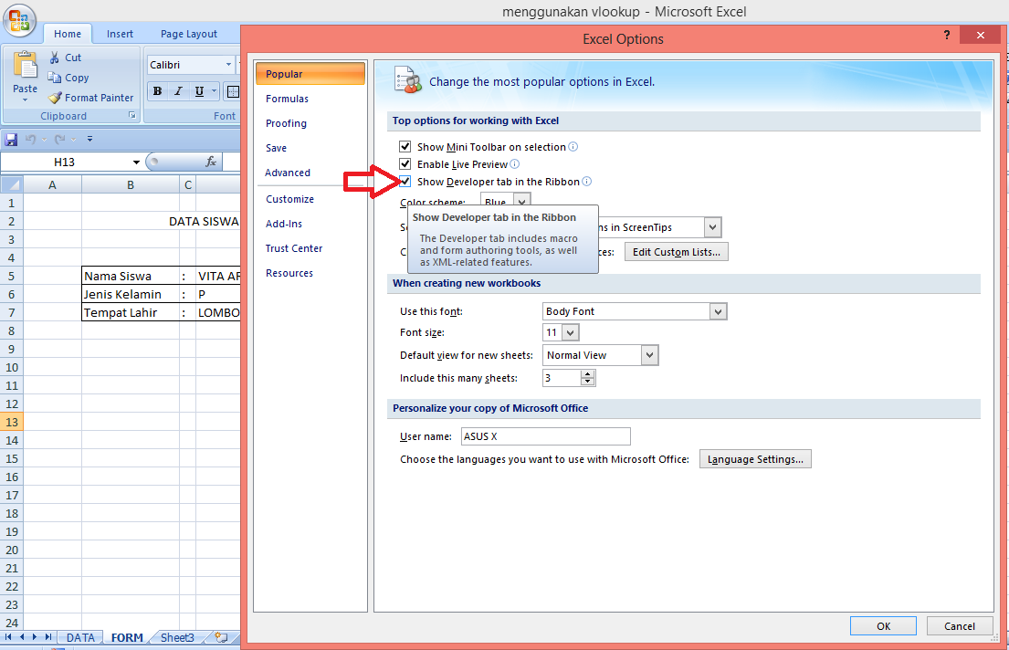Viewport: 1009px width, 650px height.
Task: Click the help question mark in Excel Options
Action: coord(947,35)
